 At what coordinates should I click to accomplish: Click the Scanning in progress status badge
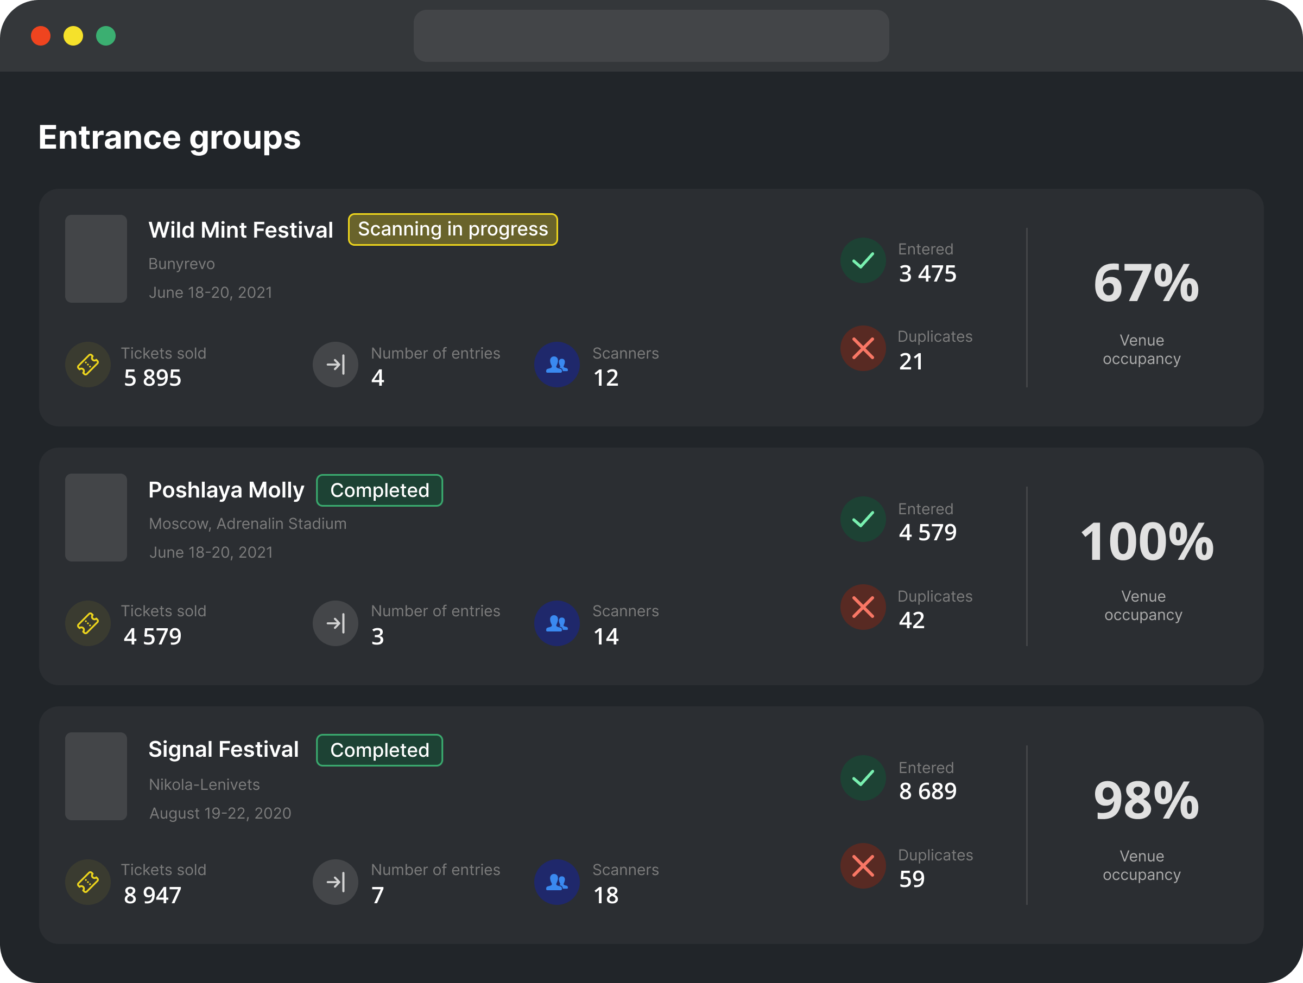tap(452, 229)
